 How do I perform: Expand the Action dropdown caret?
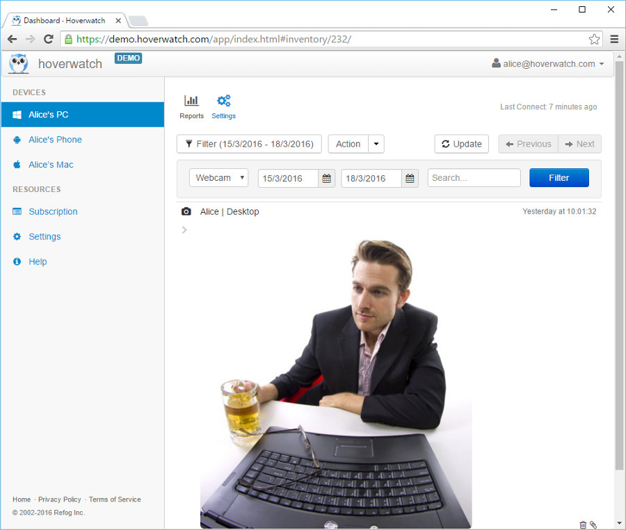pos(376,144)
